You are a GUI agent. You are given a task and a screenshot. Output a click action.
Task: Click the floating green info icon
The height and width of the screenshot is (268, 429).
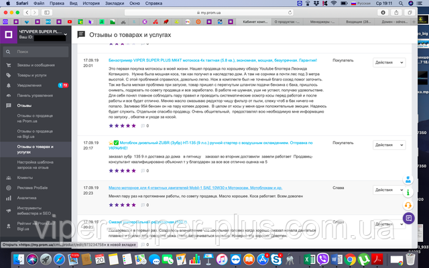pyautogui.click(x=408, y=192)
